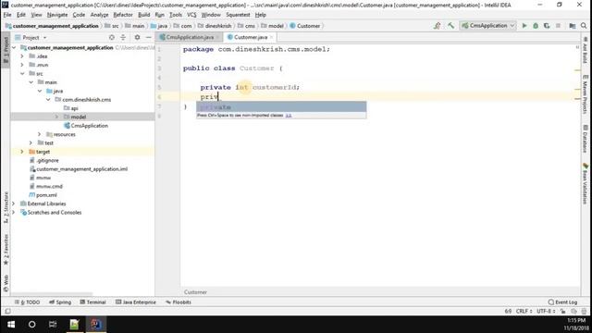Toggle tool window bars icon in status bar
This screenshot has height=333, width=592.
[7, 312]
